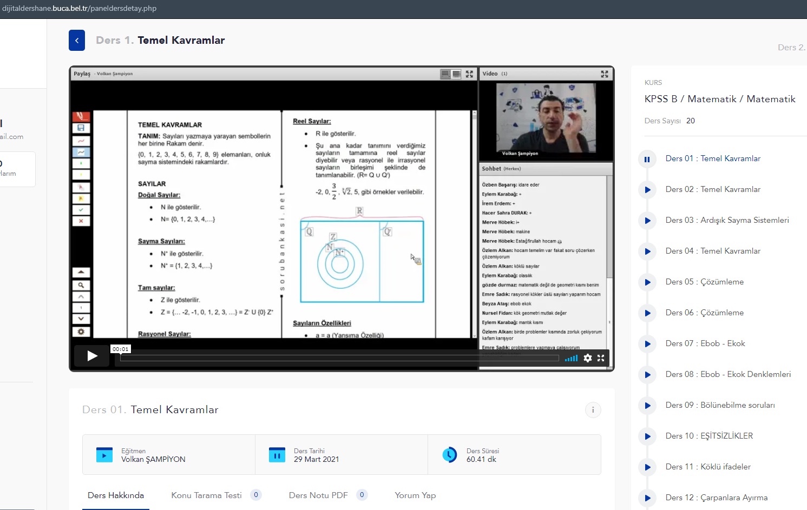
Task: Start the lesson video with the play button
Action: click(93, 356)
